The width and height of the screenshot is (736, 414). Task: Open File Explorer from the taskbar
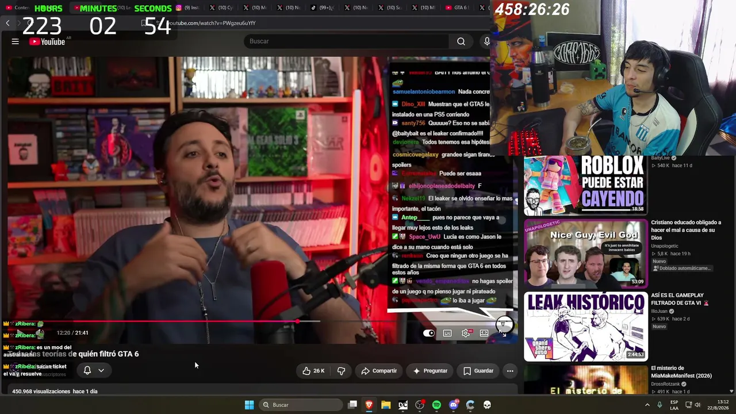[386, 405]
